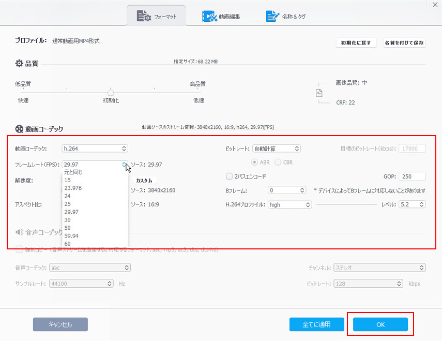This screenshot has width=442, height=341.
Task: Select the ABR radio button
Action: click(x=255, y=162)
